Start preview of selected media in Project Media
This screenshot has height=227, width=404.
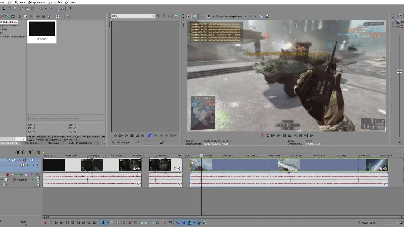tap(39, 16)
